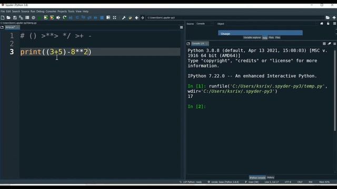Open the Consoles menu
This screenshot has height=189, width=337.
[51, 12]
